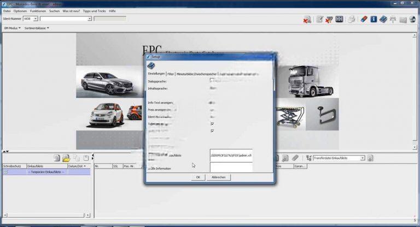Click the main view vertical scrollbar up arrow
The height and width of the screenshot is (227, 420).
click(415, 35)
